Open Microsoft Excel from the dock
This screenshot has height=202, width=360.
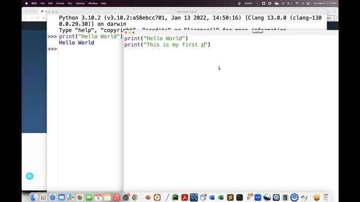click(221, 197)
